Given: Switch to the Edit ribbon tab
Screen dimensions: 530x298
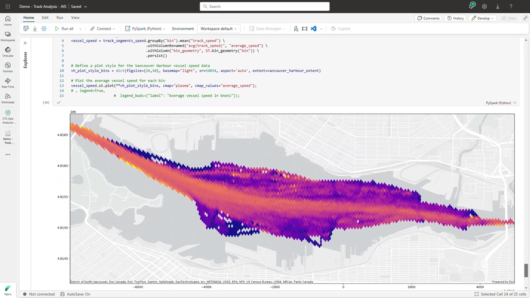Looking at the screenshot, I should point(45,18).
